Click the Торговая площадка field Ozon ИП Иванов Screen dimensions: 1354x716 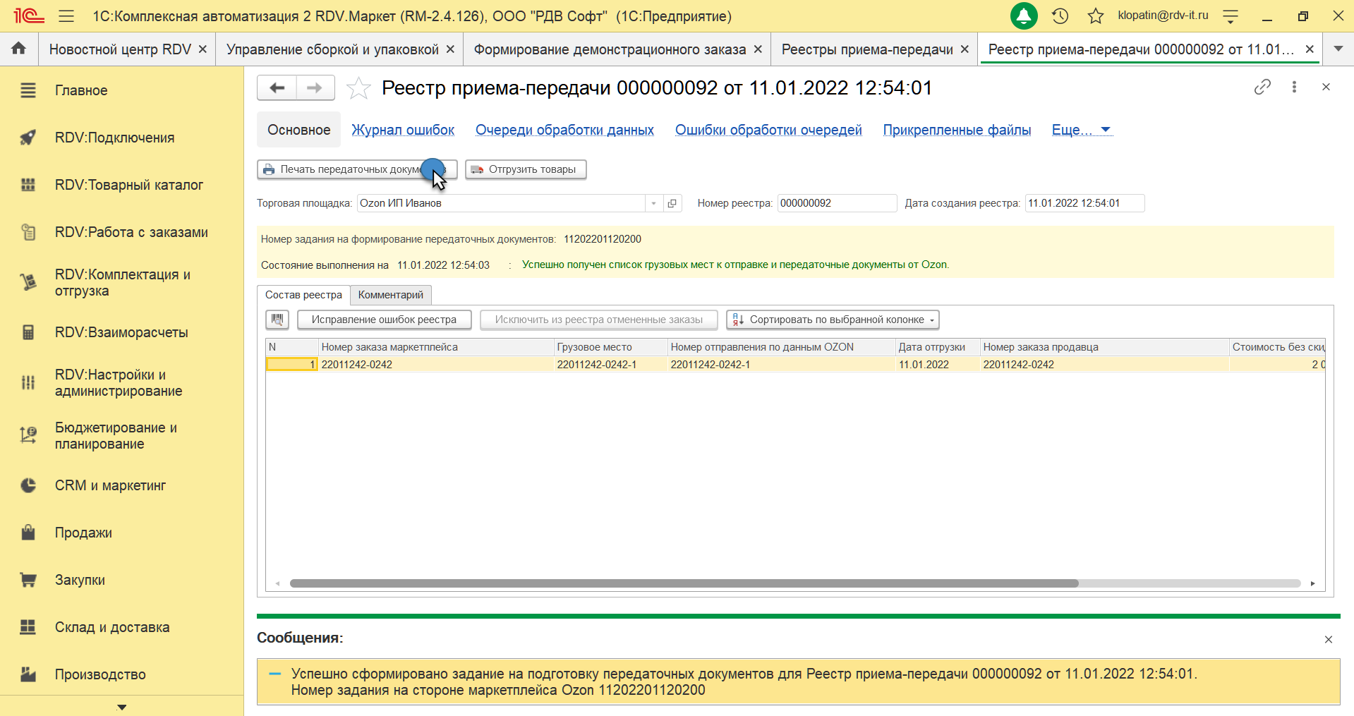coord(501,203)
